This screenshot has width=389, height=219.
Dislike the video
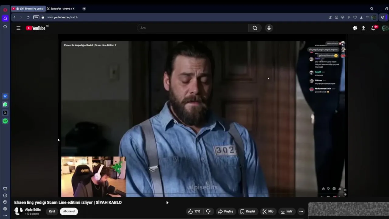(208, 211)
